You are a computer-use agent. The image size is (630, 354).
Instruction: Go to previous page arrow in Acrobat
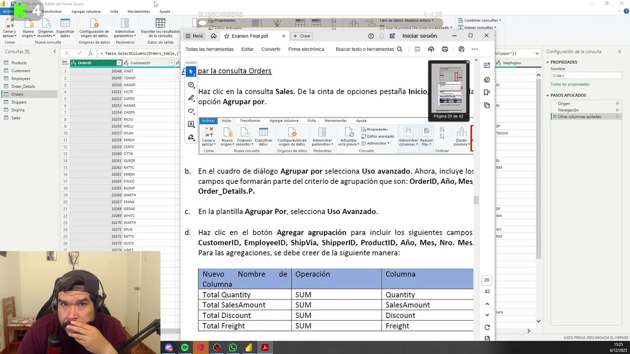pos(487,304)
